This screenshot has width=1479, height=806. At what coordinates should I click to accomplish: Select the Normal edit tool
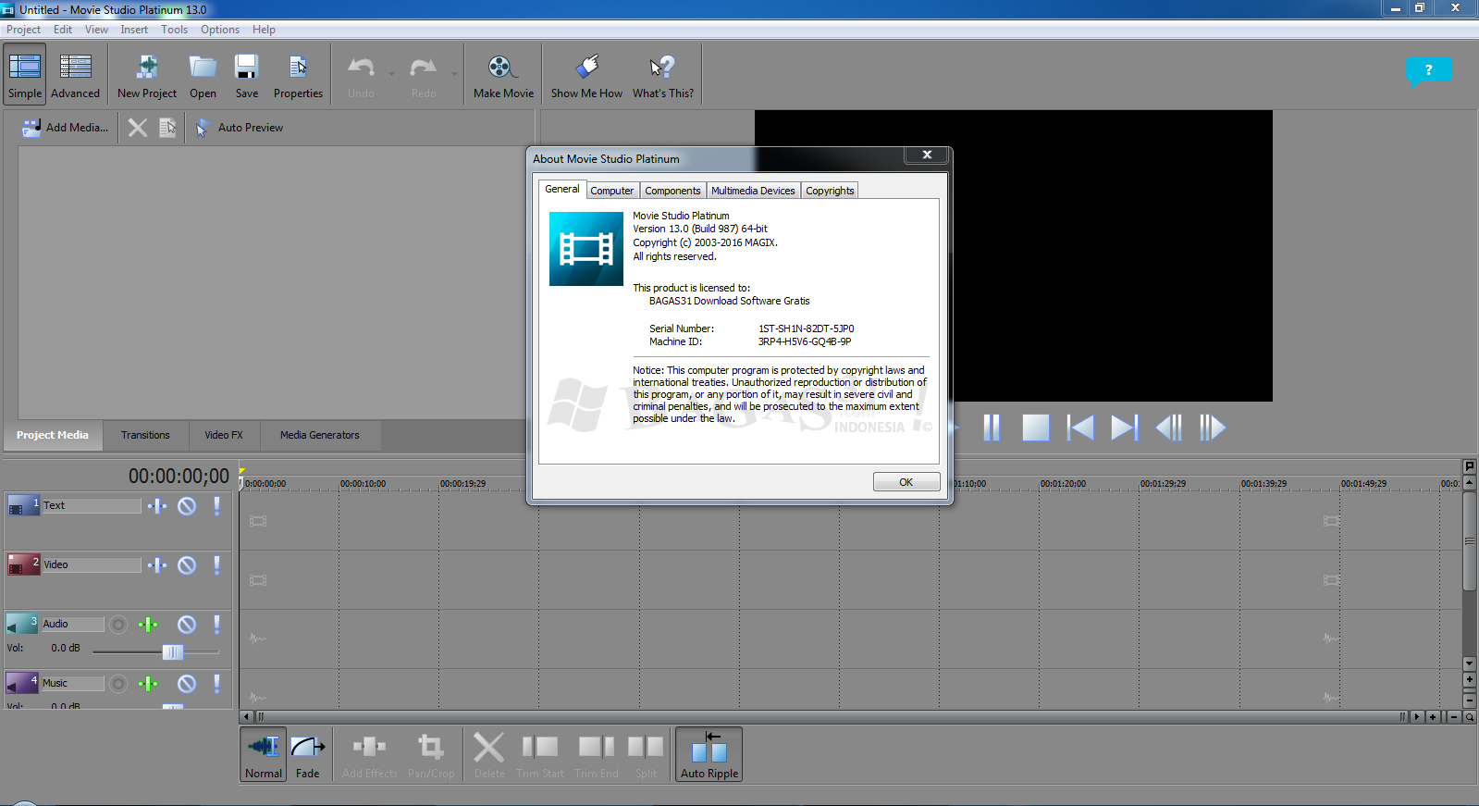264,754
